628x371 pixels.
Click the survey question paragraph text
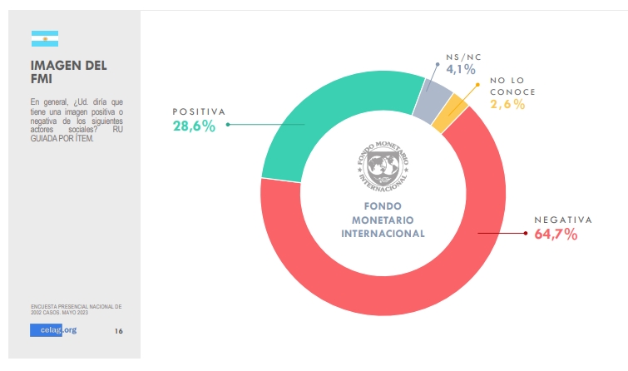click(77, 120)
